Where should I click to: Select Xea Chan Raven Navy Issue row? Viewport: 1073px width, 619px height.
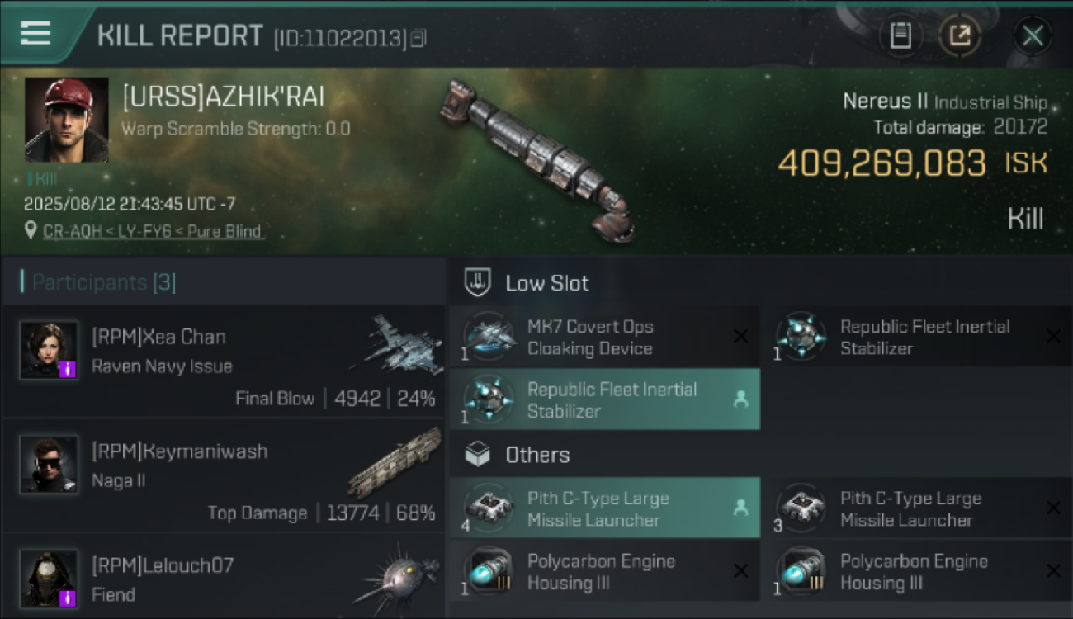[x=223, y=361]
